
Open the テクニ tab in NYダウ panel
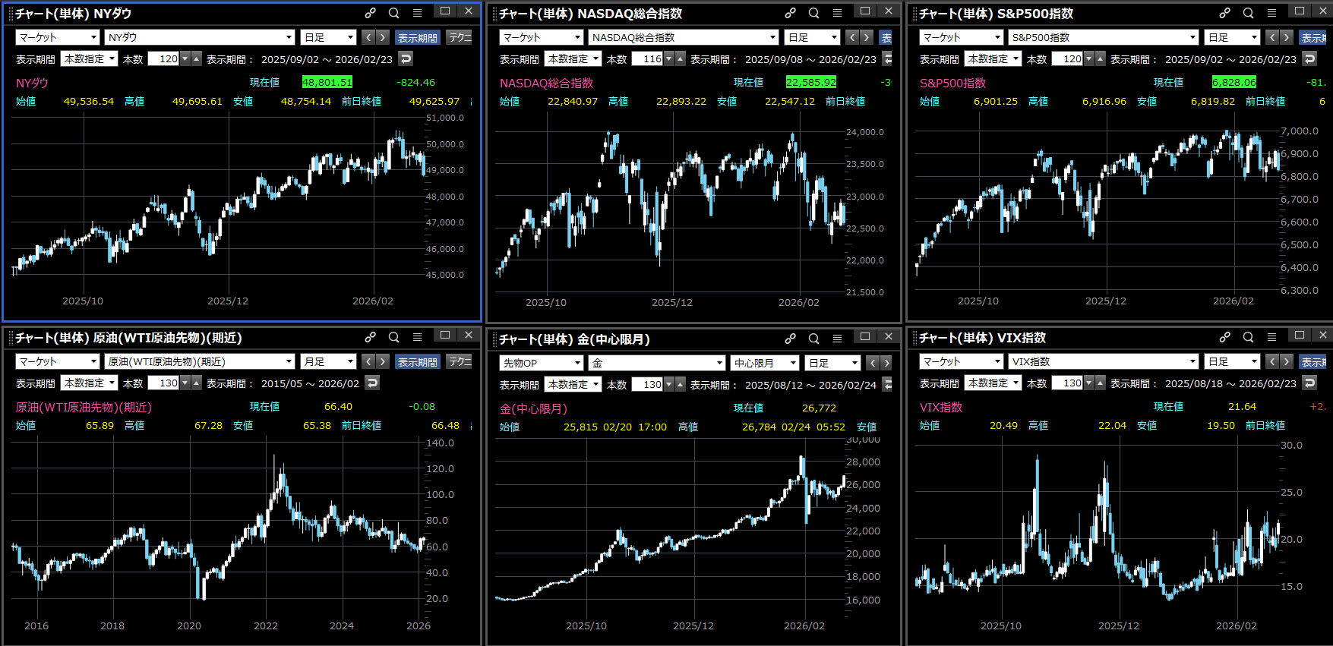(460, 37)
